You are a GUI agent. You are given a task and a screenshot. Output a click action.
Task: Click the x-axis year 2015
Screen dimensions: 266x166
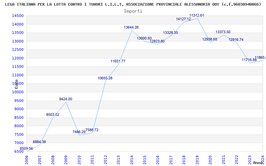pyautogui.click(x=145, y=160)
